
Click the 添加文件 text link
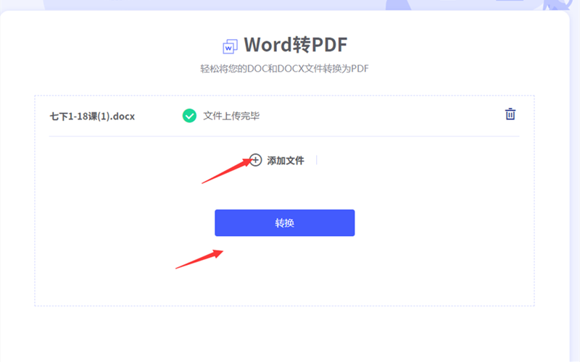pyautogui.click(x=286, y=161)
